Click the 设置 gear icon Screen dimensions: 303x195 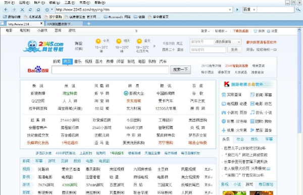pyautogui.click(x=269, y=31)
